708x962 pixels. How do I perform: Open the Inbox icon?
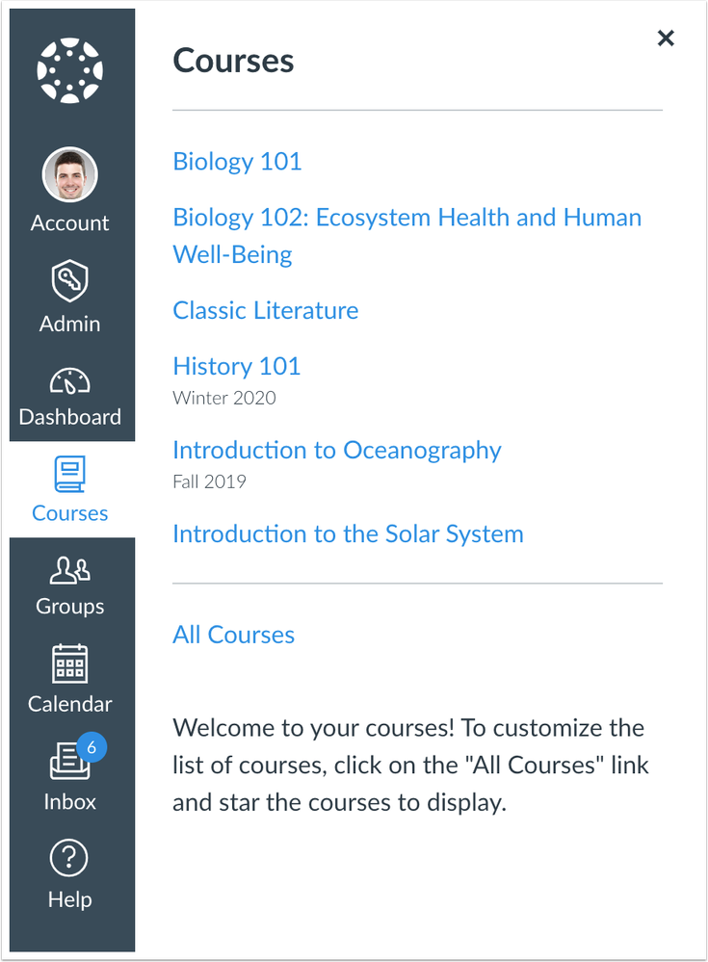67,761
